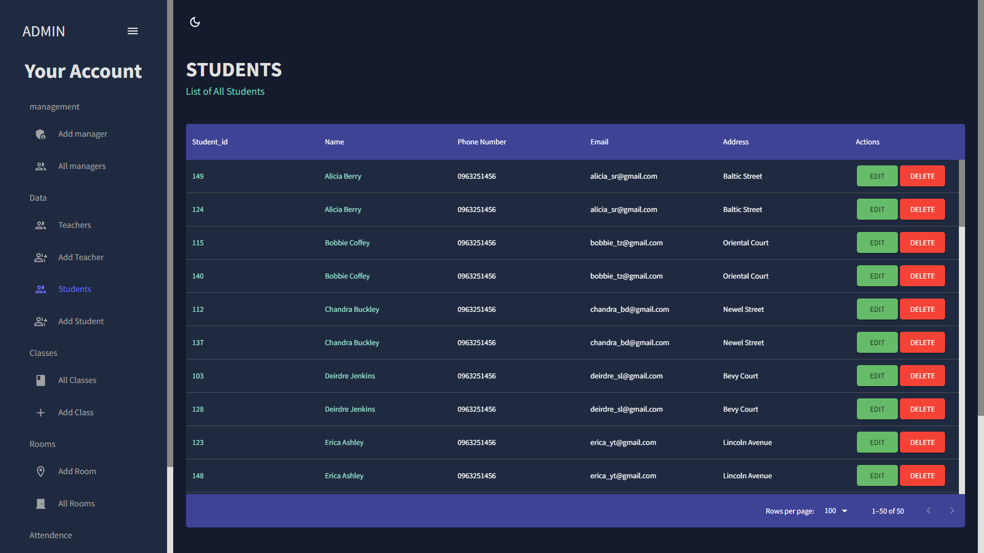This screenshot has height=553, width=984.
Task: Open the rows per page dropdown
Action: click(836, 511)
